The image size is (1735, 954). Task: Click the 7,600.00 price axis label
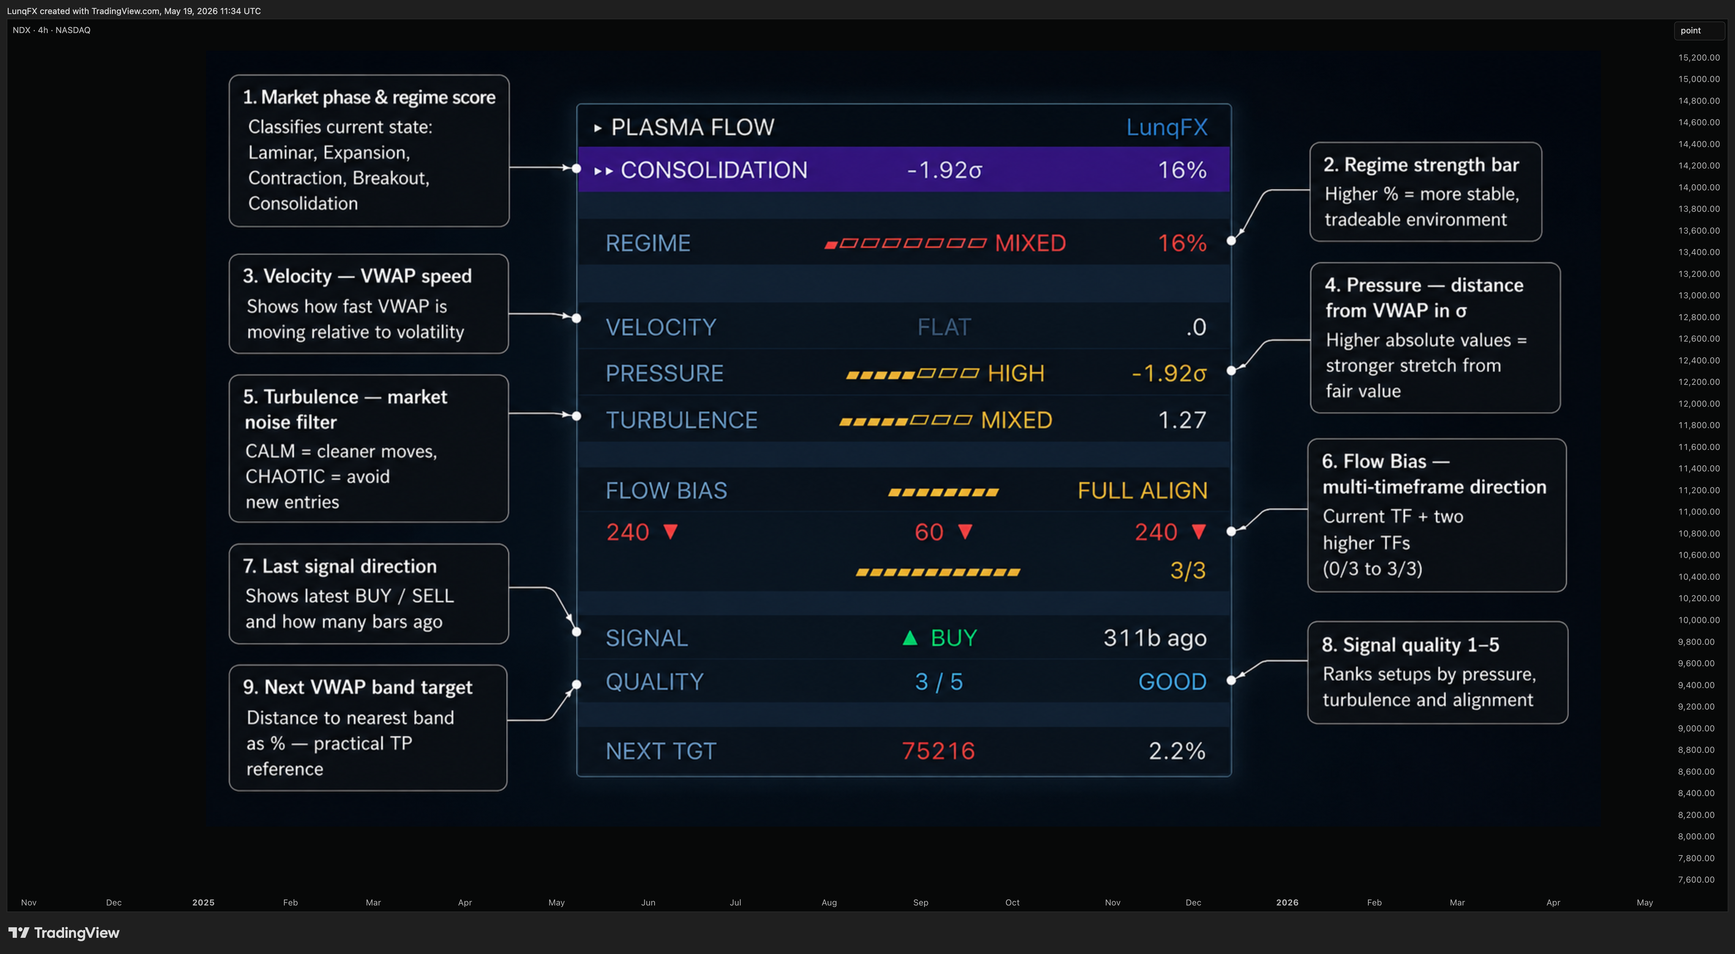1697,880
